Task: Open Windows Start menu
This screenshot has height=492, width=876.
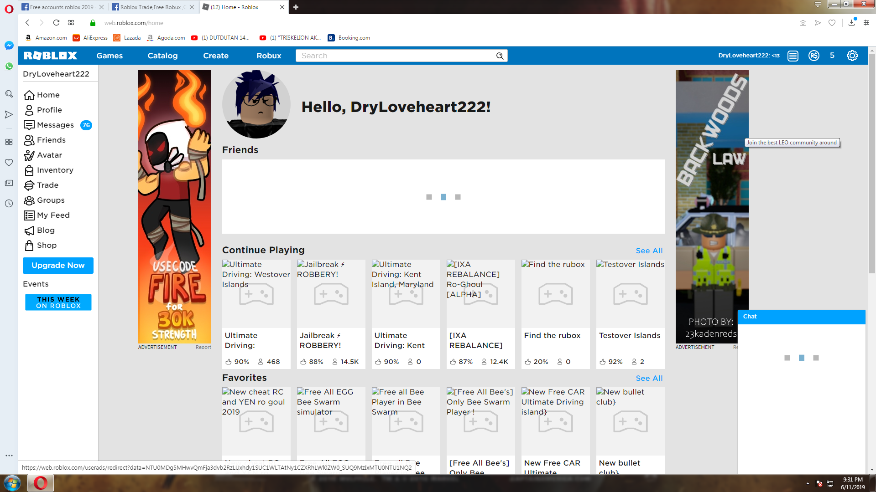Action: pos(12,483)
